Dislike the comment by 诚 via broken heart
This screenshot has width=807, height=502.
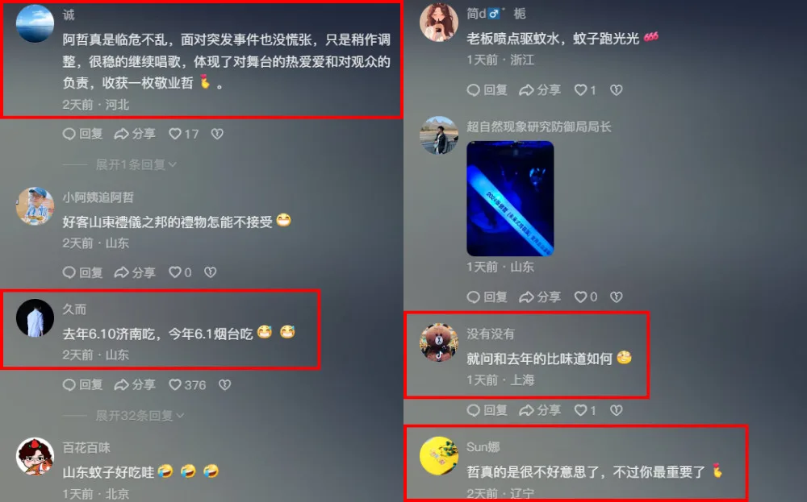(217, 134)
